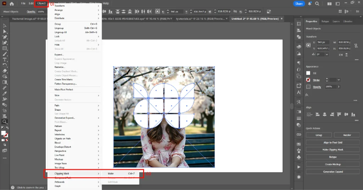The height and width of the screenshot is (190, 363).
Task: Open the stroke weight dropdown
Action: click(x=339, y=80)
